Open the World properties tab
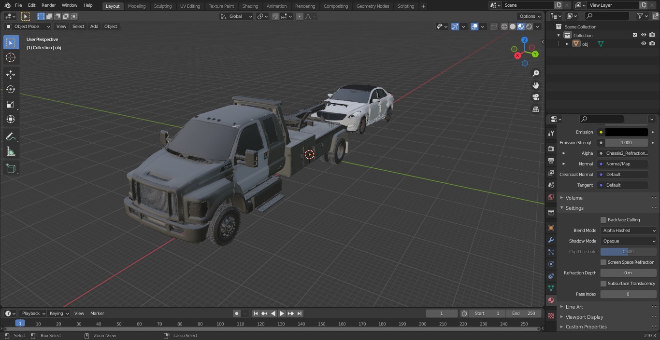The image size is (660, 340). tap(551, 197)
